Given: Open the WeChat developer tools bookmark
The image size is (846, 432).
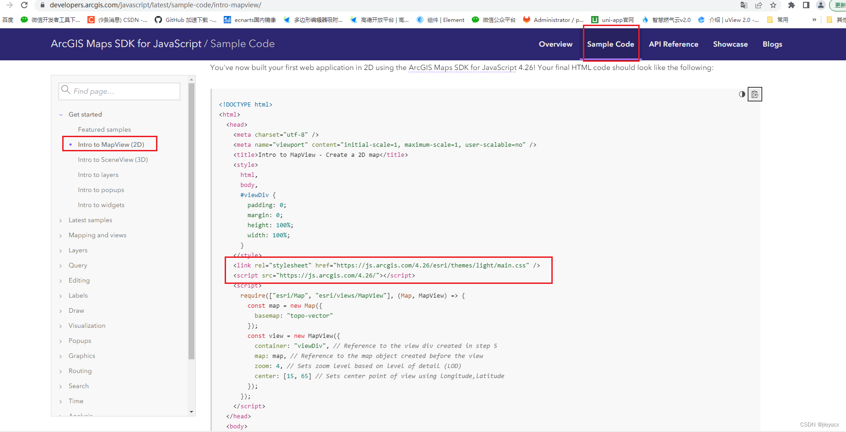Looking at the screenshot, I should [x=50, y=20].
